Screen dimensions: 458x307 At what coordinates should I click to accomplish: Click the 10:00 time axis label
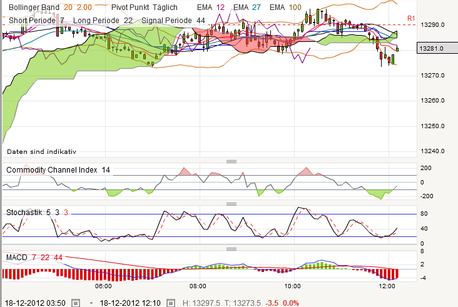(292, 286)
